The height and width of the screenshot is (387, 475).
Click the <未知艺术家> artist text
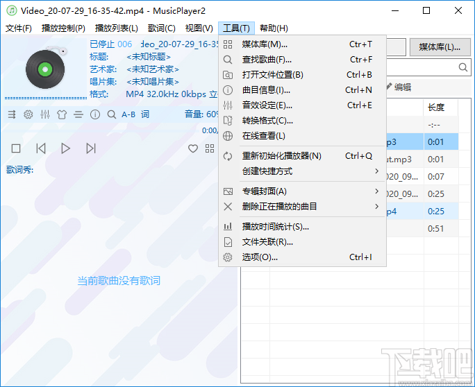coord(153,69)
